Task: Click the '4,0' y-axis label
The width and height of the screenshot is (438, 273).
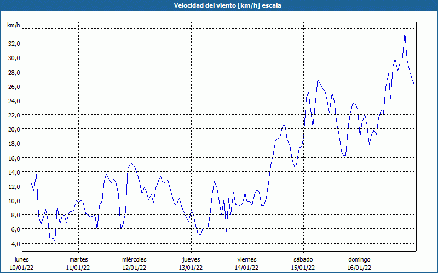Action: click(x=15, y=244)
